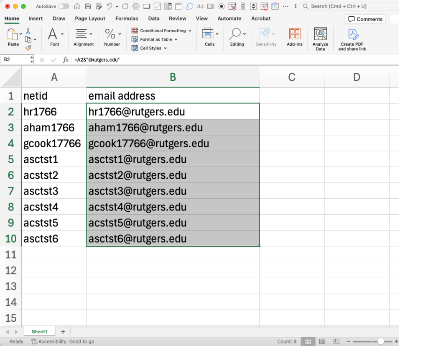Screen dimensions: 428x346
Task: Open the Editing magnifier group
Action: 237,37
